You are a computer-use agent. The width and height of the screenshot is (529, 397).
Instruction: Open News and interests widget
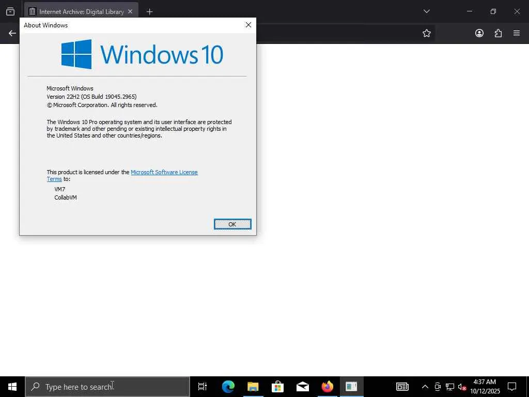402,387
